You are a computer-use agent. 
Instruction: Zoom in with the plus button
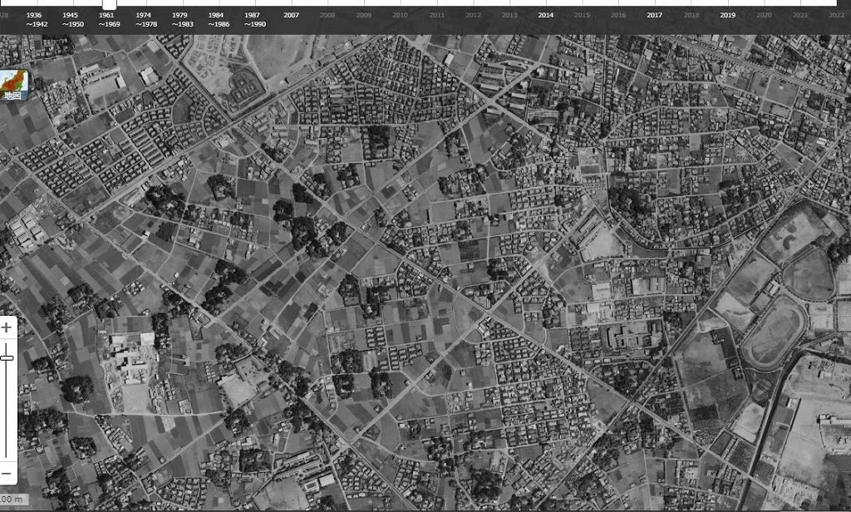click(x=7, y=327)
